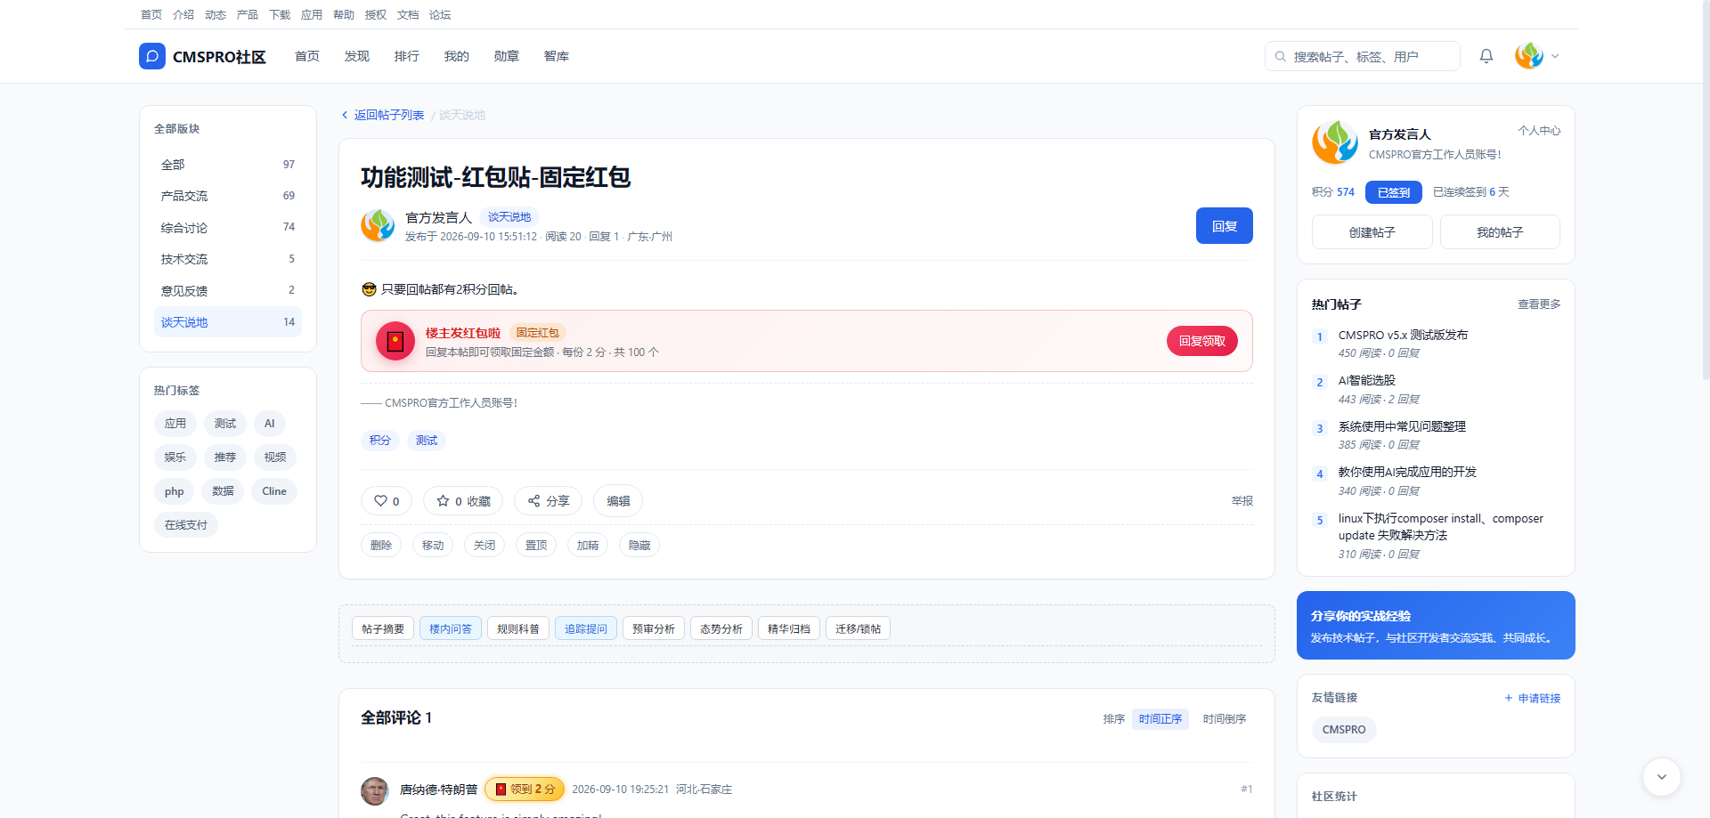Click the 在线支付 hot tag

tap(186, 525)
